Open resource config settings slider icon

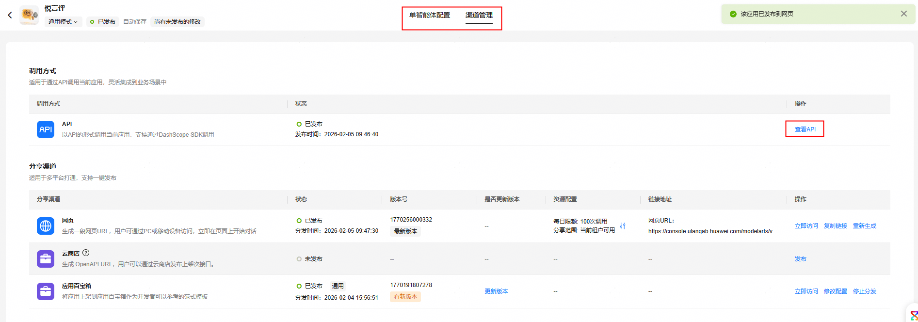pyautogui.click(x=623, y=226)
